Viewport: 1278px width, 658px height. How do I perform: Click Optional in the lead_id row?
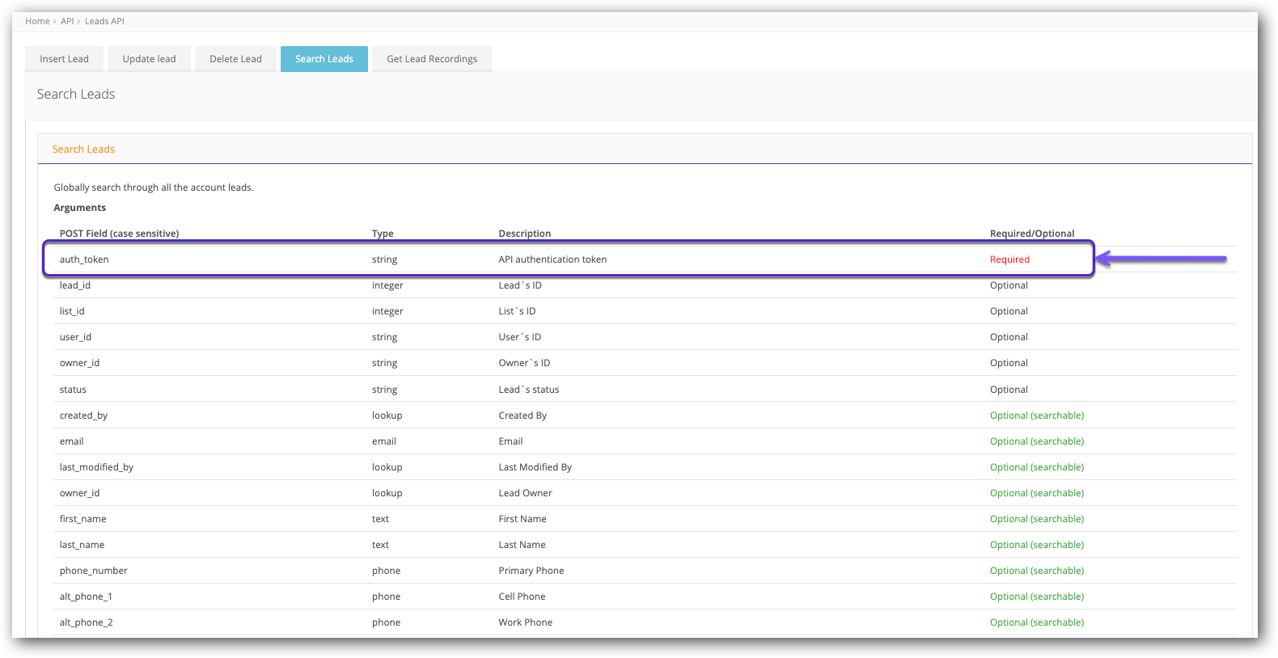1009,285
